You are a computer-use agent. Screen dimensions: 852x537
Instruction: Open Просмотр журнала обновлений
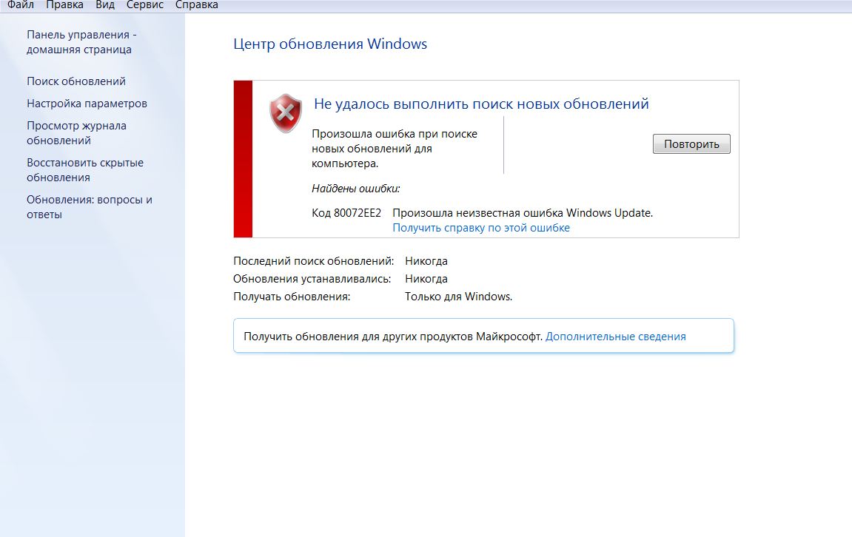77,133
